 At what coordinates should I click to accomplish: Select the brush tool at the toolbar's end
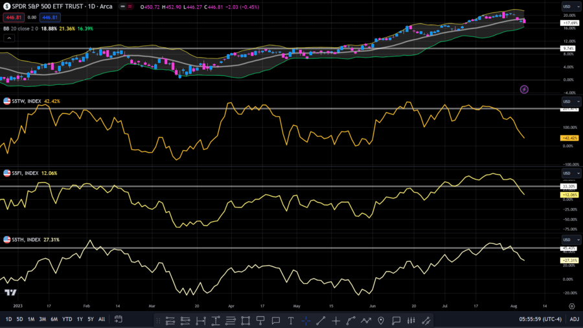(x=426, y=320)
